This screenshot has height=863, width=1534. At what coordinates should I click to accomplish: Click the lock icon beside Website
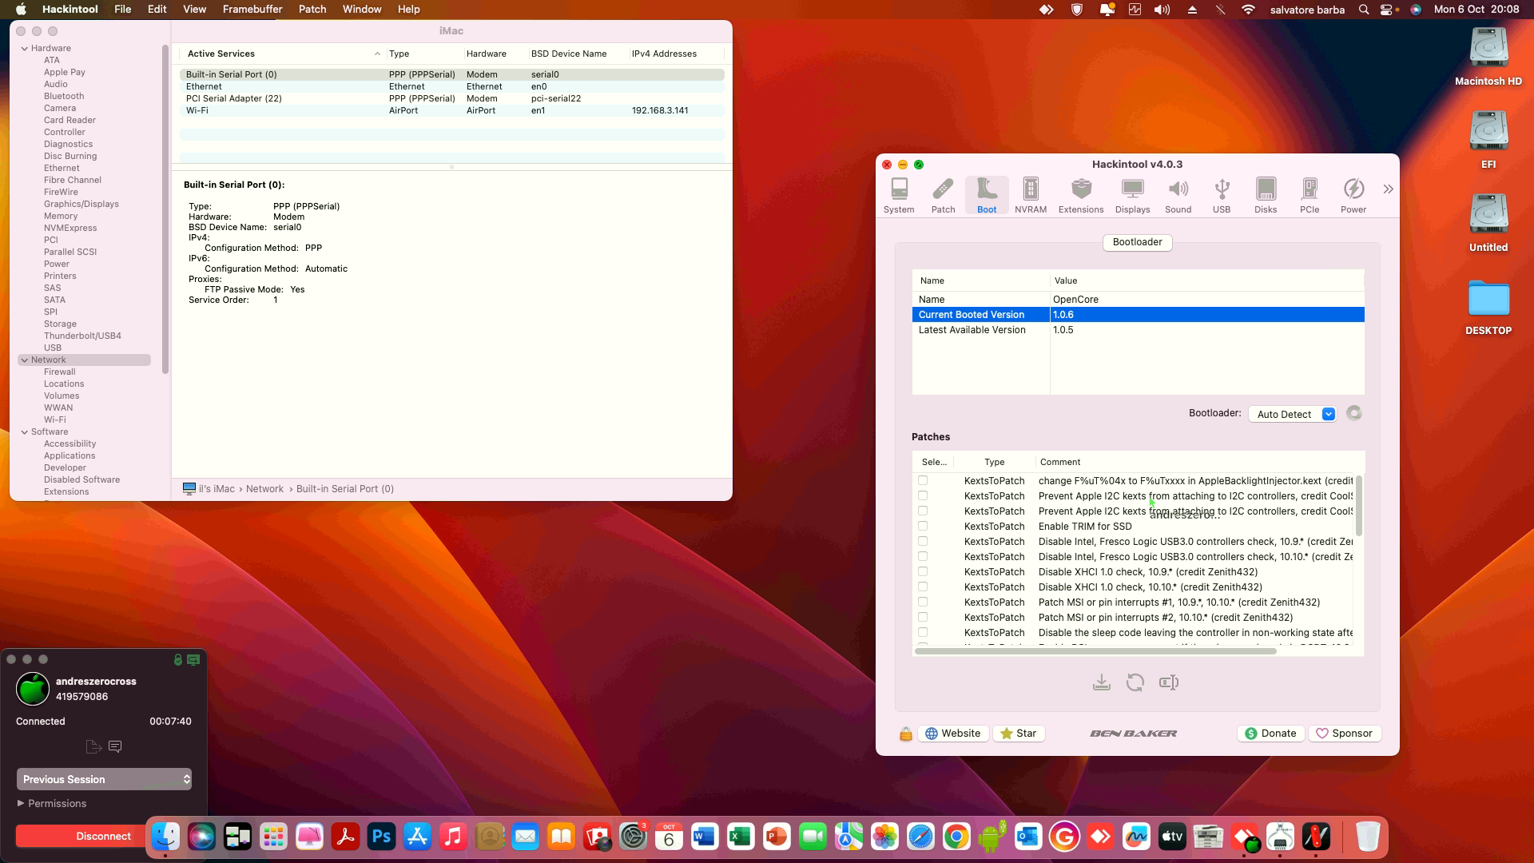coord(906,734)
